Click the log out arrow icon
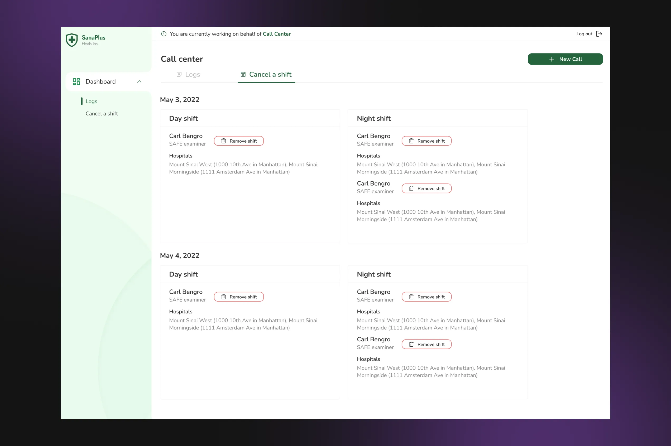Viewport: 671px width, 446px height. pos(599,34)
